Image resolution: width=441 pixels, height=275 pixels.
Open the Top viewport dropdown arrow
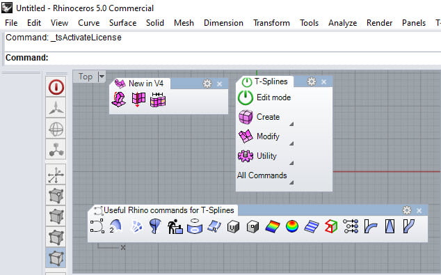click(x=102, y=77)
